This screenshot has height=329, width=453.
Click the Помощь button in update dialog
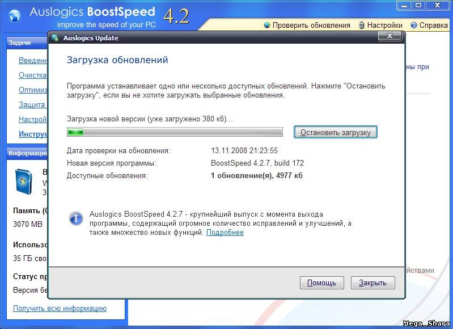(x=321, y=282)
